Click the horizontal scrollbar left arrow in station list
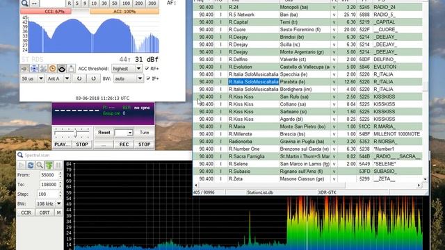Viewport: 445px width, 250px height. click(196, 185)
